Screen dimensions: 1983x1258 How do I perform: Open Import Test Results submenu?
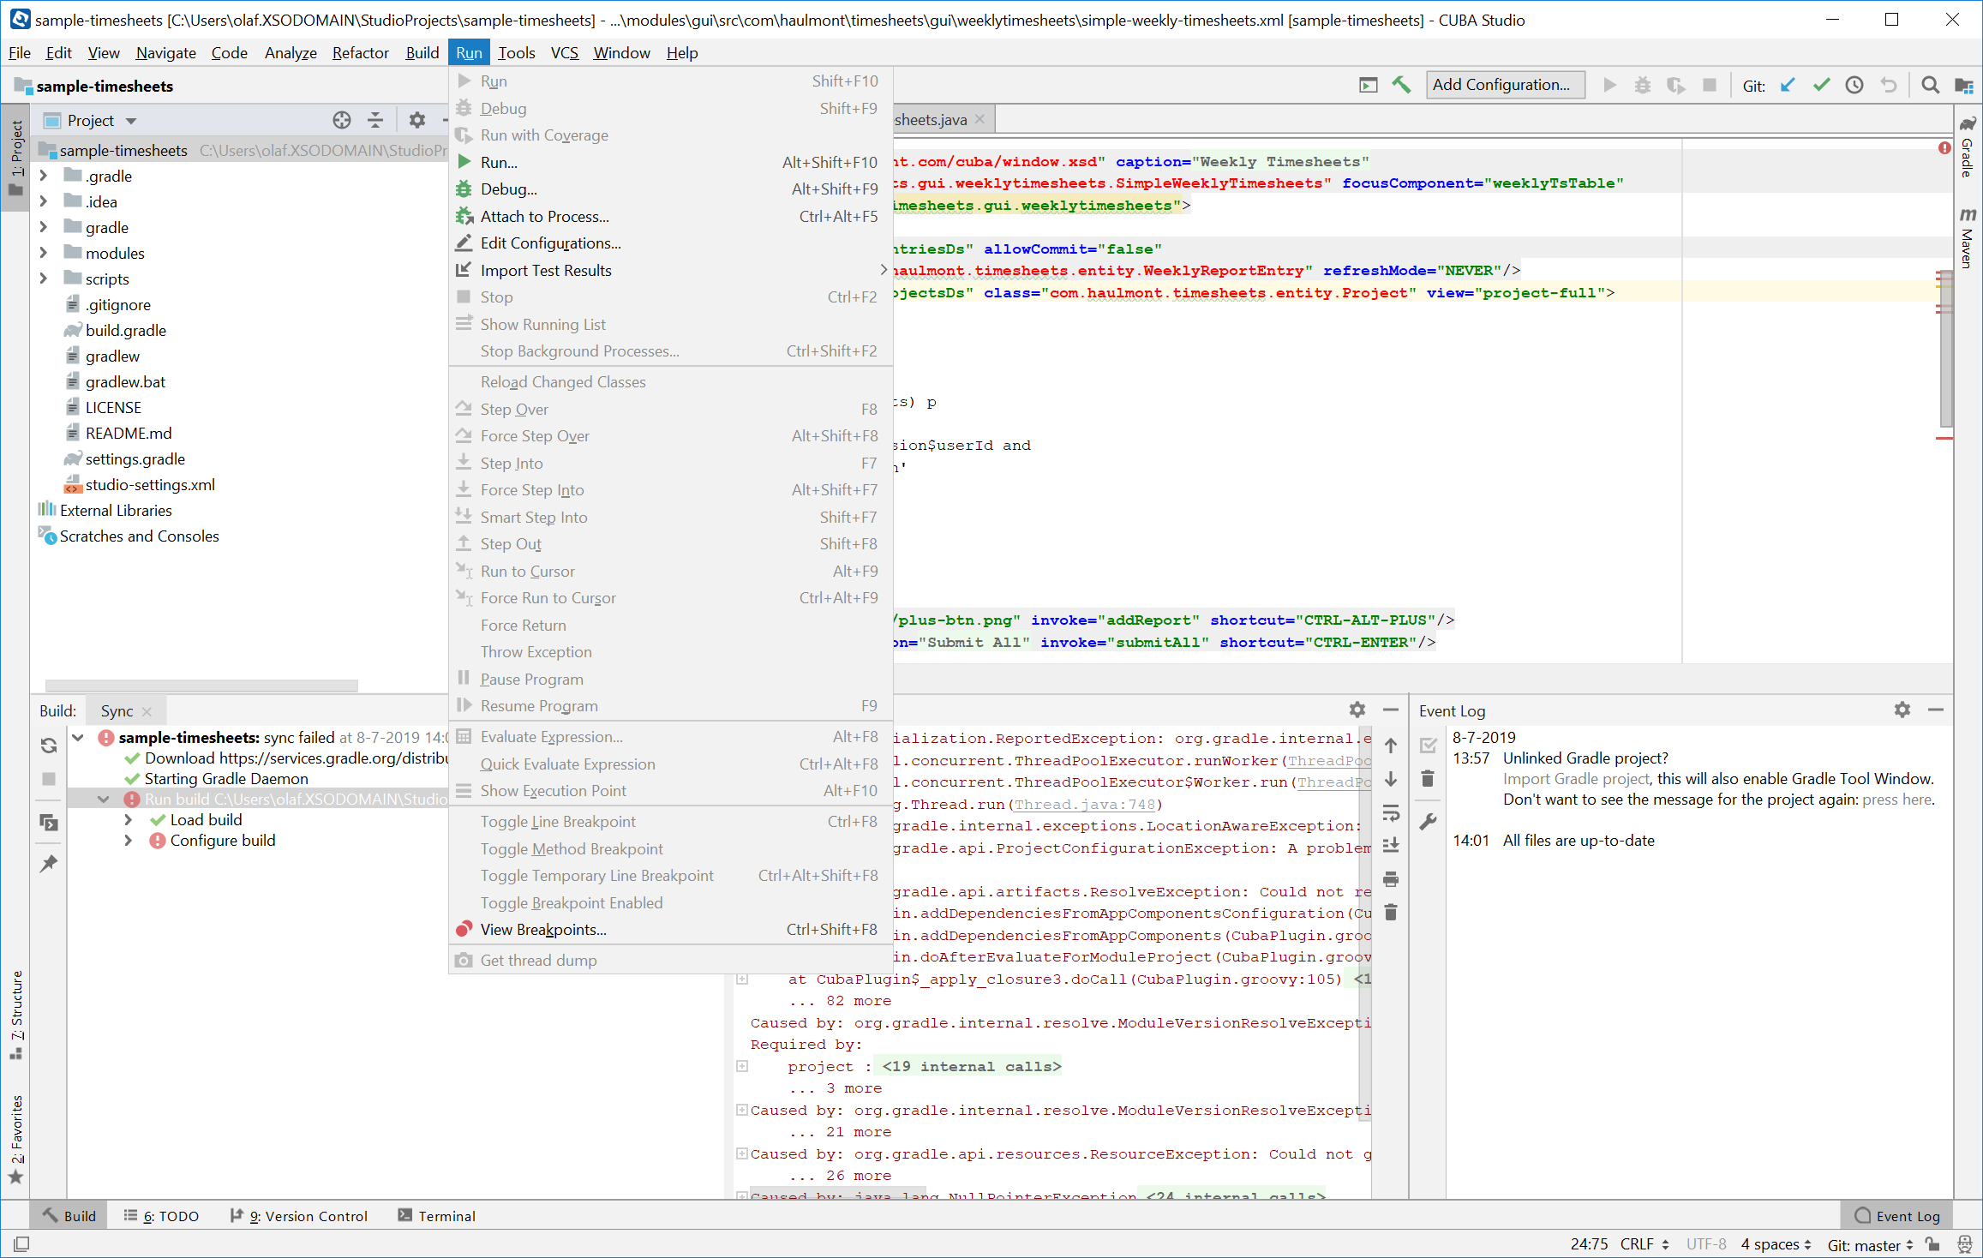[x=671, y=271]
